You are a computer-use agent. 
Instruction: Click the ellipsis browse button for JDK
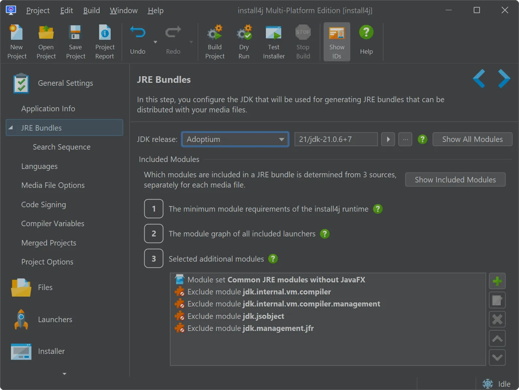[405, 139]
